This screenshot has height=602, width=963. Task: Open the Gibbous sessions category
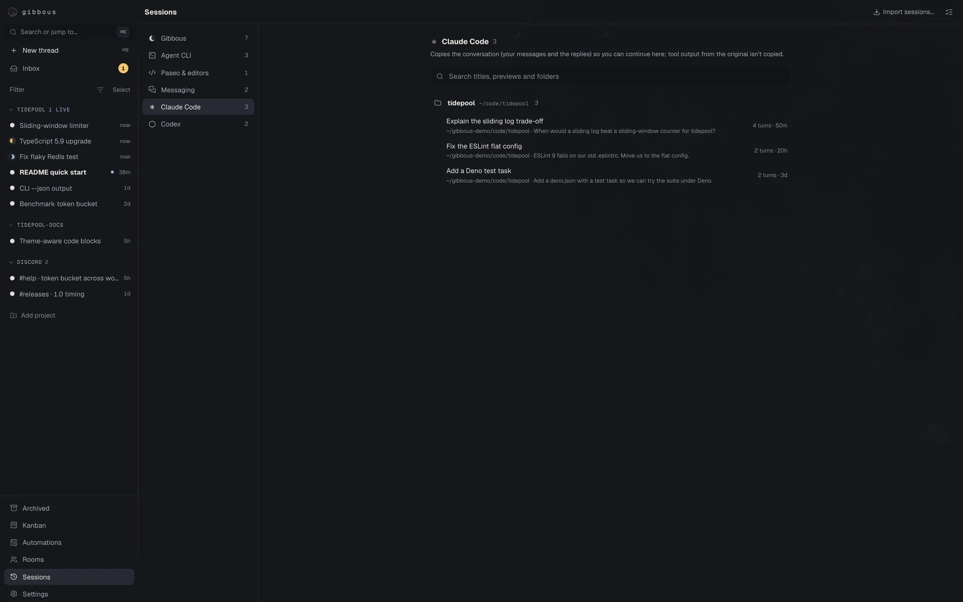pos(198,38)
